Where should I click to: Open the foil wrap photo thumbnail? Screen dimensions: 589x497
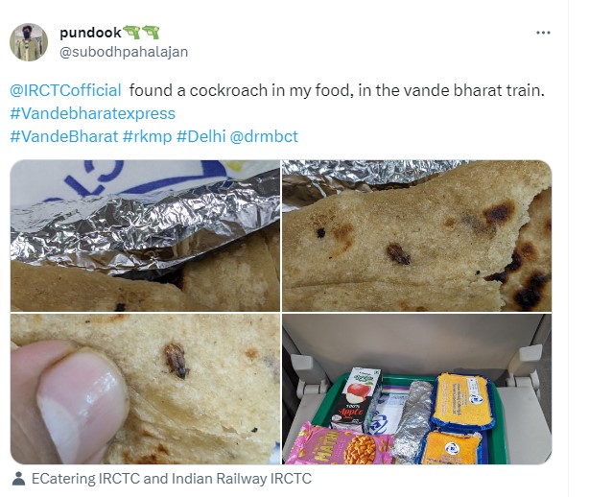point(145,235)
